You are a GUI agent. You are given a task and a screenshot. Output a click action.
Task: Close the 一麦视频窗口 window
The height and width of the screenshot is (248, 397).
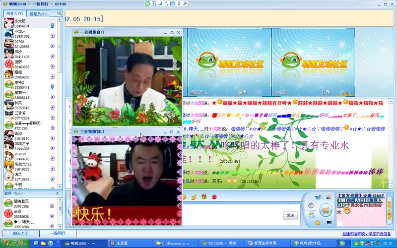(179, 32)
